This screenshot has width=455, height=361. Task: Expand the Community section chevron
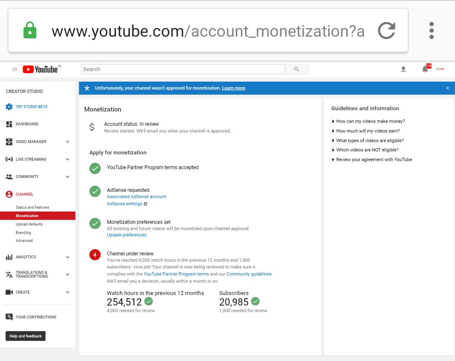coord(67,177)
